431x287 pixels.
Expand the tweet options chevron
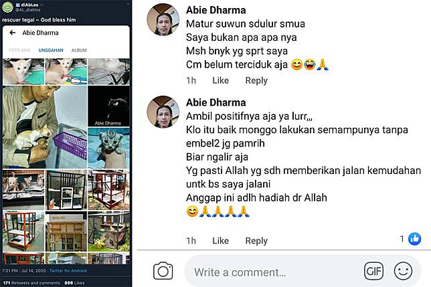(x=127, y=4)
